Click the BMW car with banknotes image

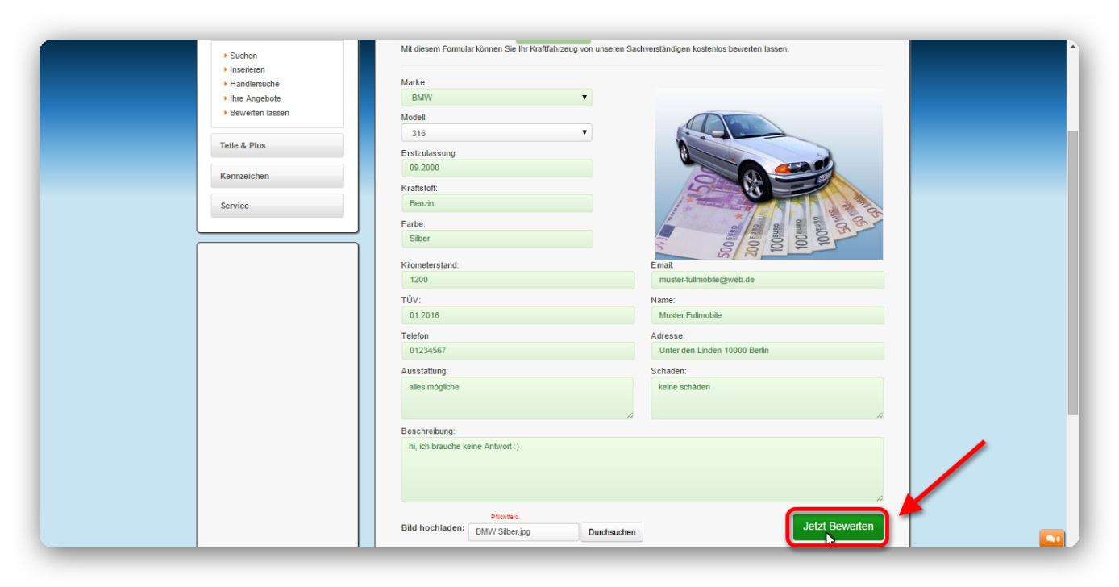pos(768,173)
